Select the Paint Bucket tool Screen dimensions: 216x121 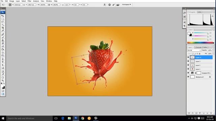(x=3, y=49)
